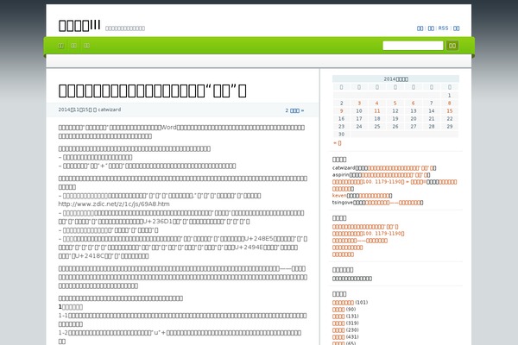The image size is (518, 345).
Task: Click paragraph line beginning "1-2"
Action: click(x=180, y=337)
